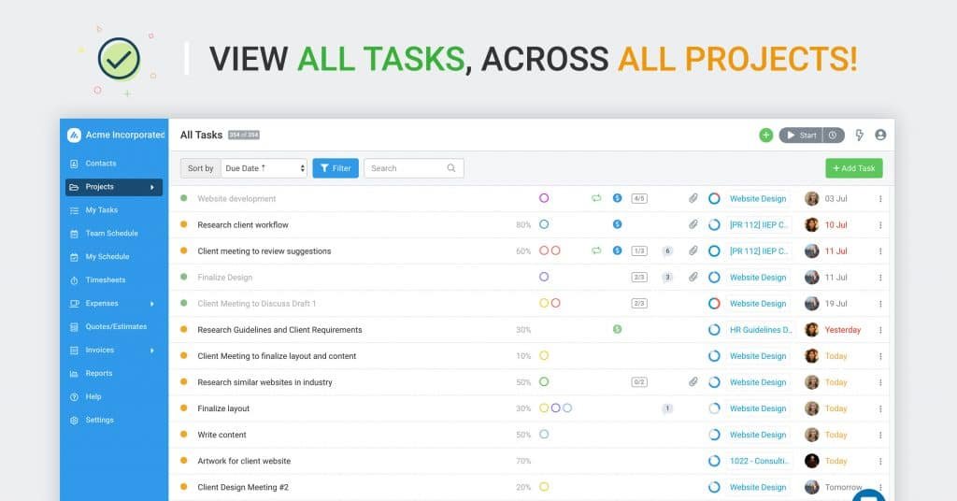Click the comment count bubble on Finalize layout
The width and height of the screenshot is (957, 501).
667,408
